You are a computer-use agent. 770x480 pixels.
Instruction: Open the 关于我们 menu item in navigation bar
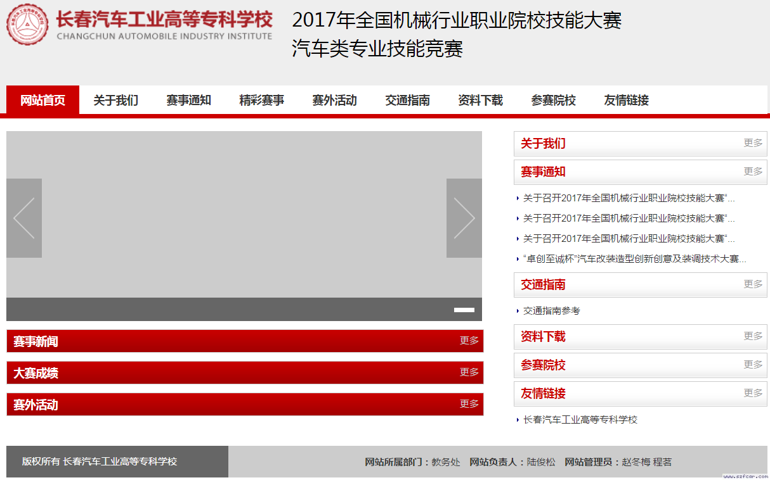tap(115, 100)
